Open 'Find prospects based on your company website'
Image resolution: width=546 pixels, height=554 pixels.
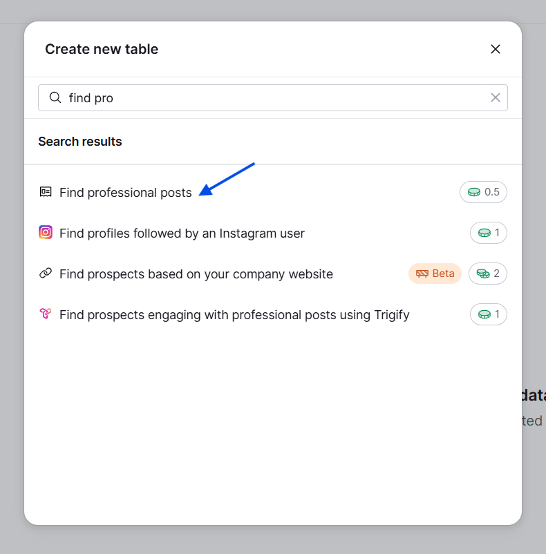[273, 274]
